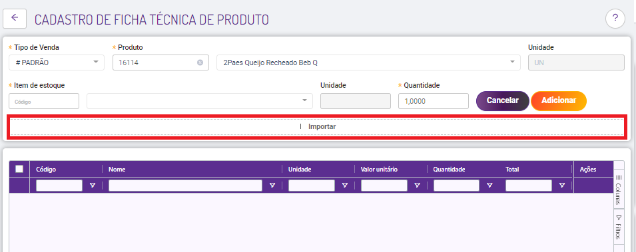Sort by the Unidade column header
The width and height of the screenshot is (636, 252).
300,170
